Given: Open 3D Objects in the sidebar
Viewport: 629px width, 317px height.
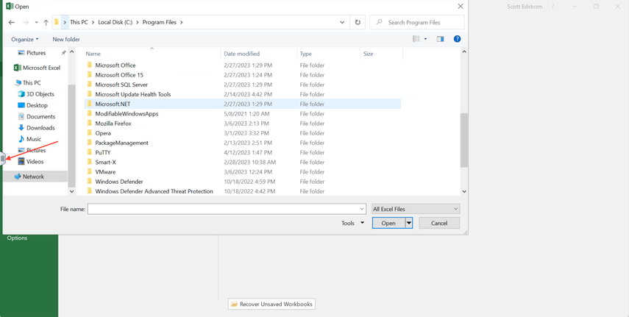Looking at the screenshot, I should (x=40, y=94).
